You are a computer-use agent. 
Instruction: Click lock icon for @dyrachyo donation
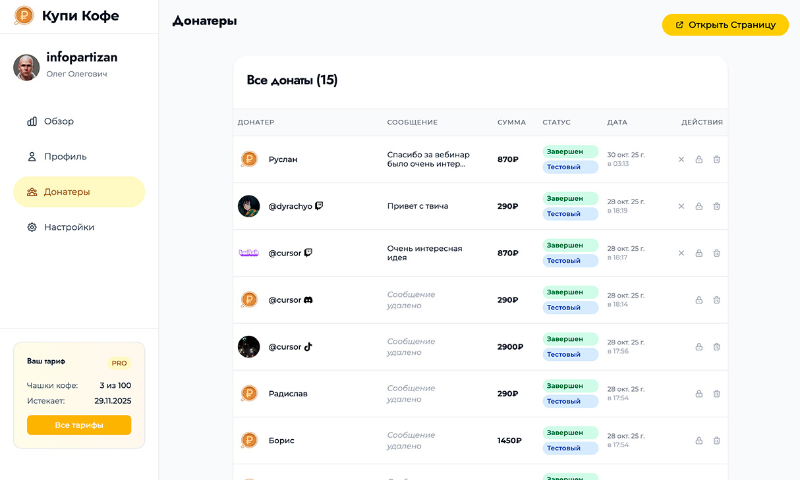point(699,206)
